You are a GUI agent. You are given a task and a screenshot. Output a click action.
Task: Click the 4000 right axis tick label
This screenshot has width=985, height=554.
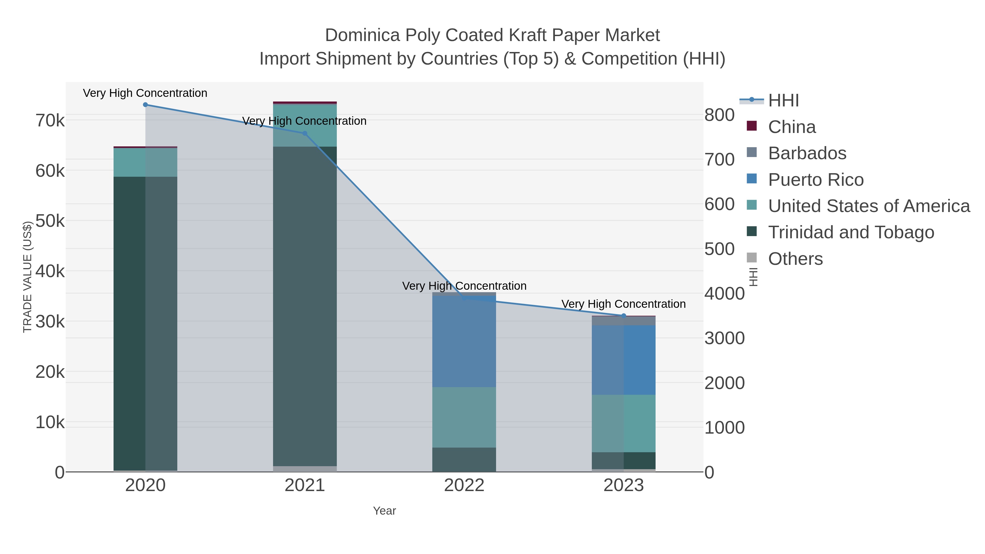point(725,294)
